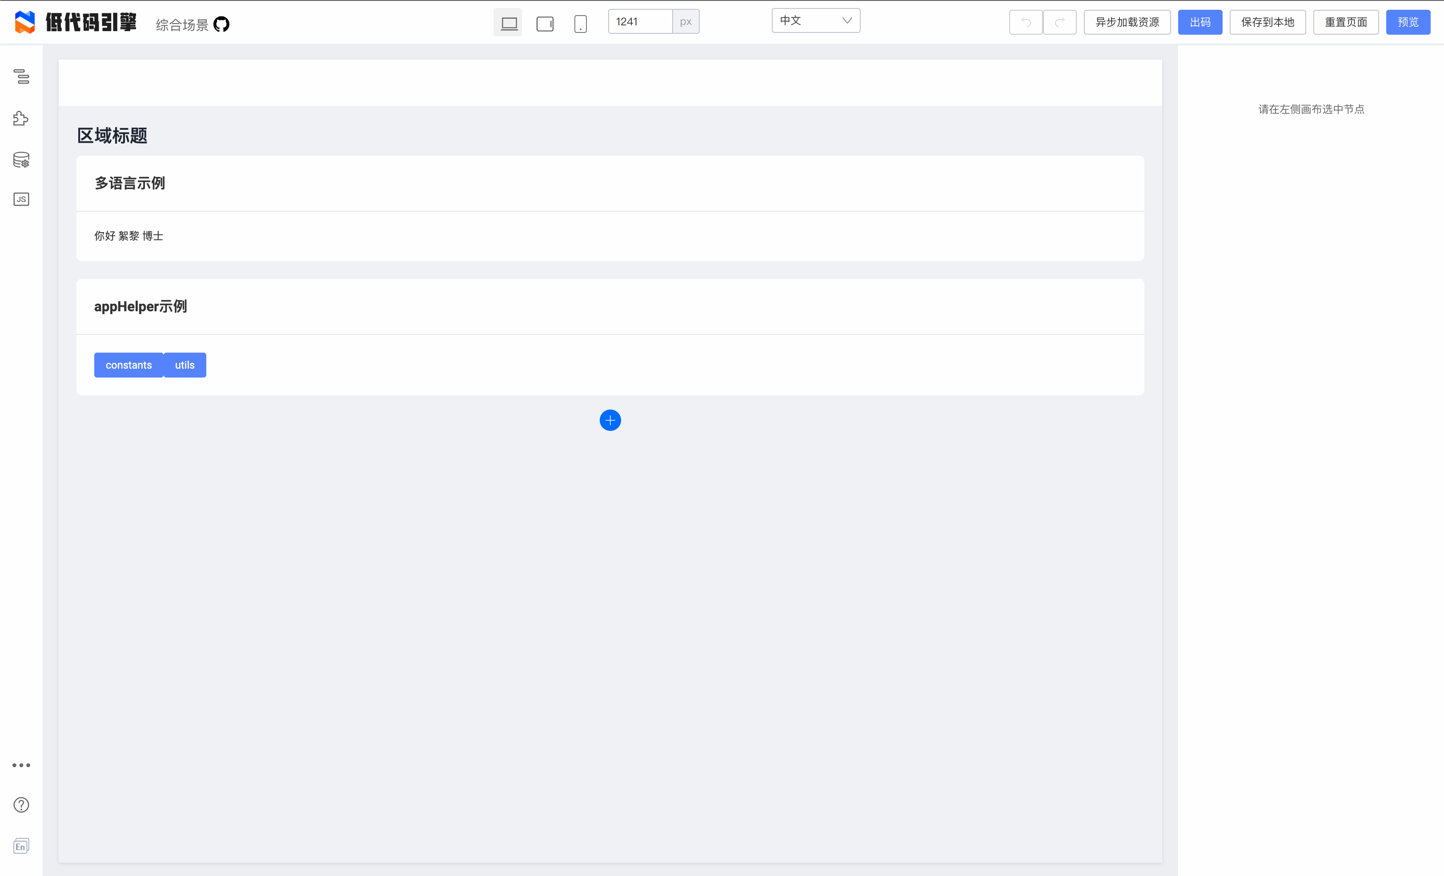The width and height of the screenshot is (1444, 876).
Task: Open the help question mark icon
Action: point(21,805)
